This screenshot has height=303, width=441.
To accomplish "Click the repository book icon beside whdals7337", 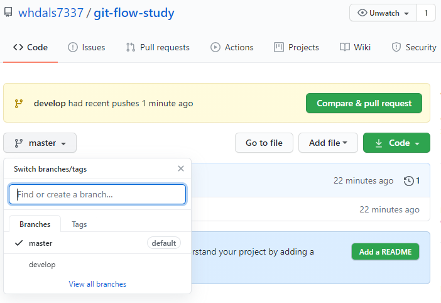I will click(x=8, y=13).
